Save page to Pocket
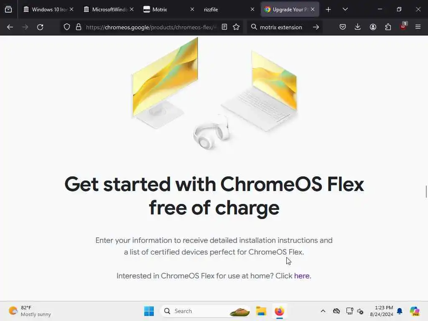Image resolution: width=428 pixels, height=321 pixels. click(343, 27)
